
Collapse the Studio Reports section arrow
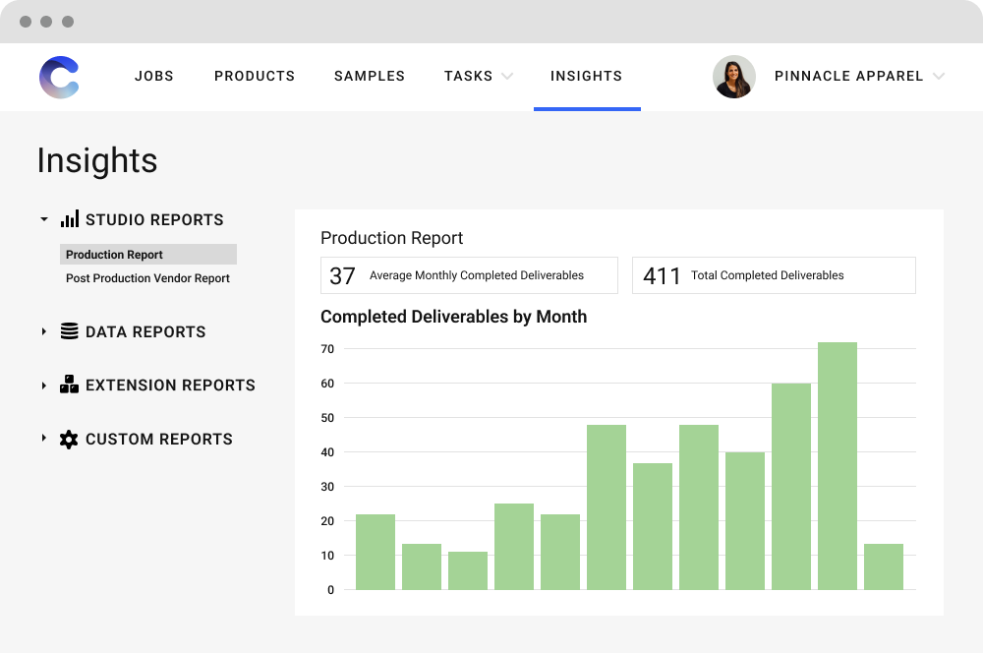pyautogui.click(x=44, y=219)
